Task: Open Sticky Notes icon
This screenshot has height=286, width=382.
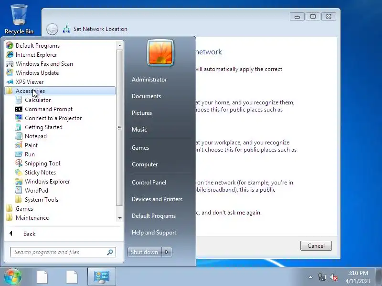Action: (x=19, y=172)
